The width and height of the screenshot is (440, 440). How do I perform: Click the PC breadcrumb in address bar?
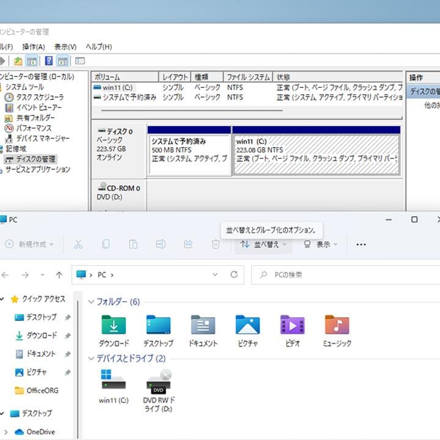[x=101, y=275]
